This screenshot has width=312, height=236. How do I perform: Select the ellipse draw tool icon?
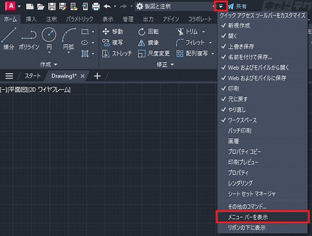85,43
